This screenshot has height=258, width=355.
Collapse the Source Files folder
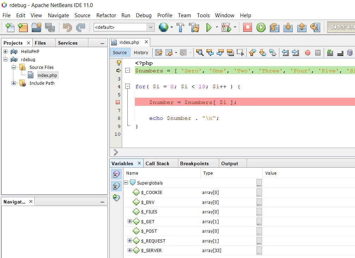click(x=14, y=67)
